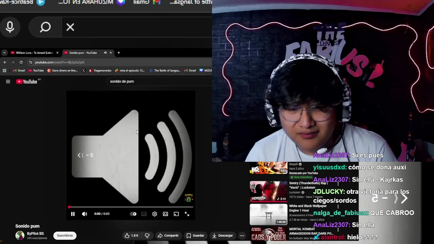The width and height of the screenshot is (434, 244).
Task: Close the William Luna tab
Action: click(x=57, y=53)
